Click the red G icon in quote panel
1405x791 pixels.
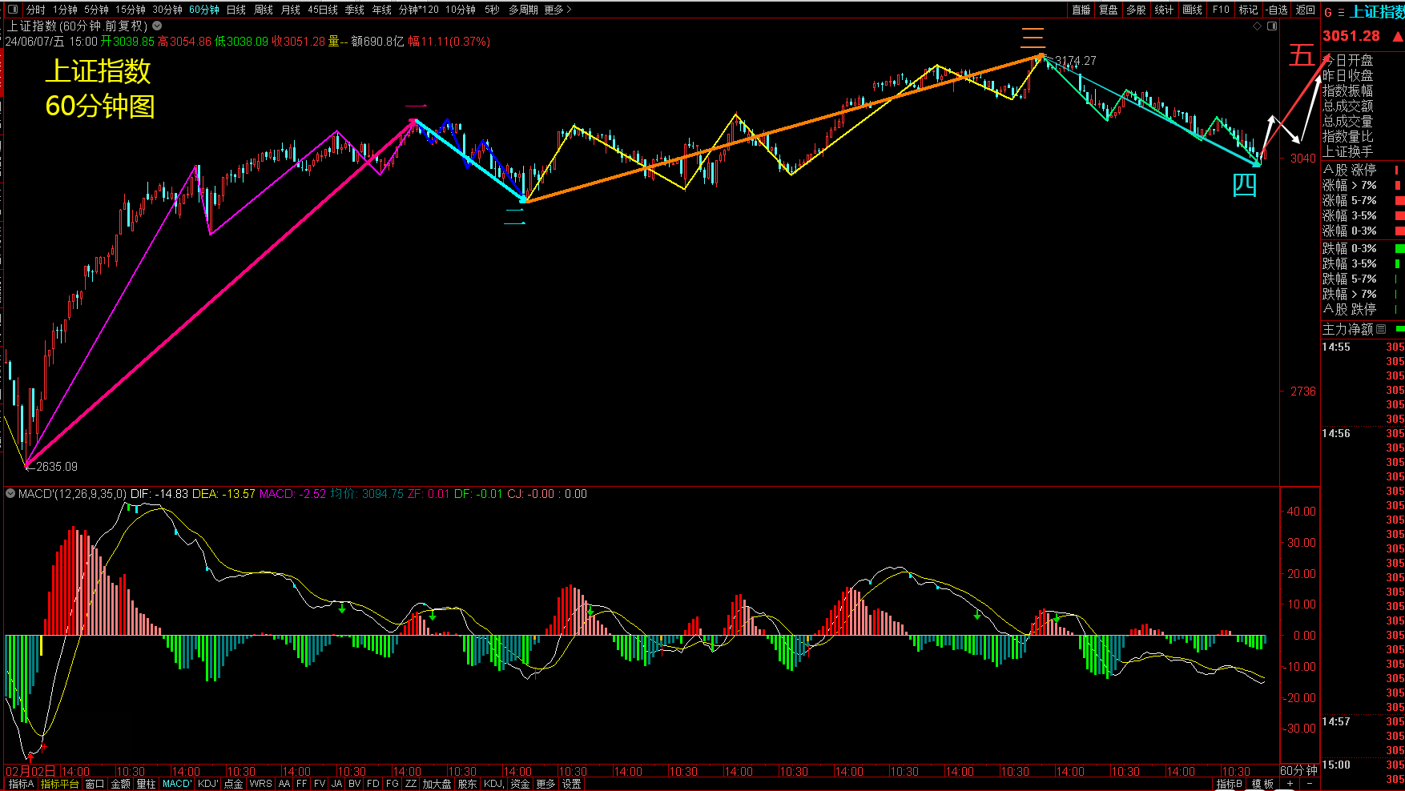[1328, 12]
